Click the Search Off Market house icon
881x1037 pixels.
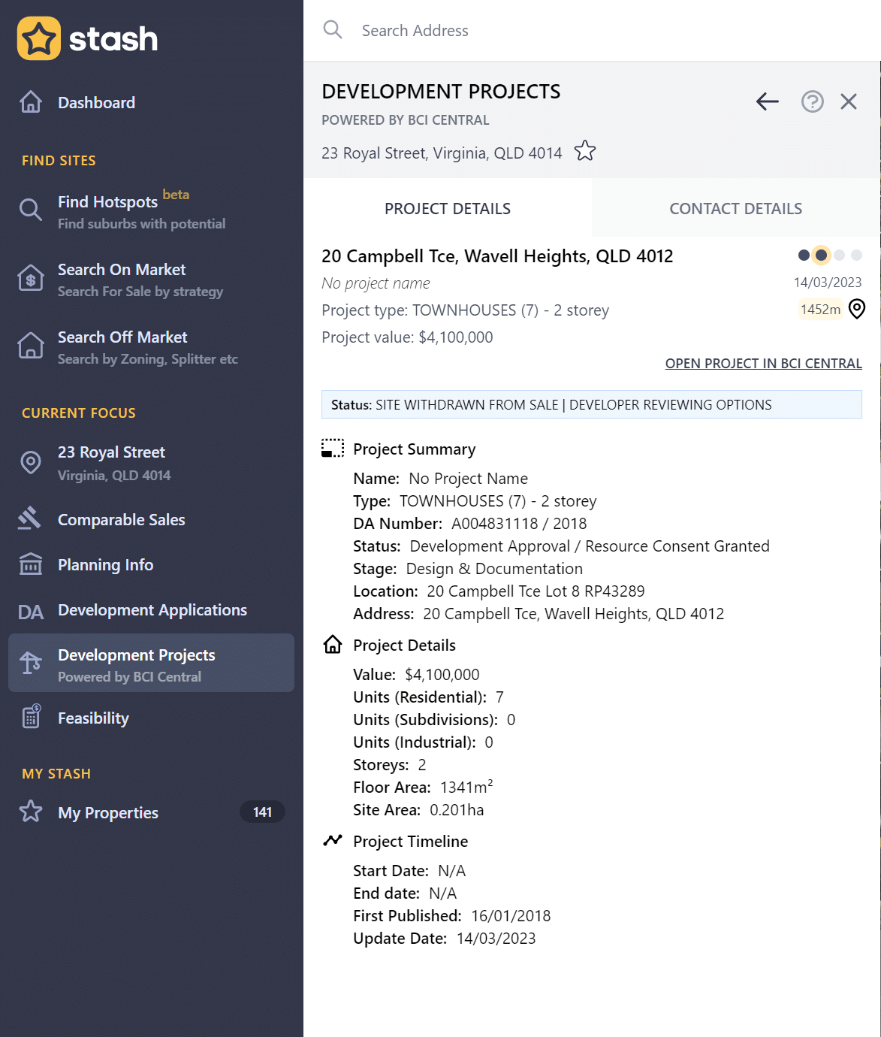click(x=31, y=346)
